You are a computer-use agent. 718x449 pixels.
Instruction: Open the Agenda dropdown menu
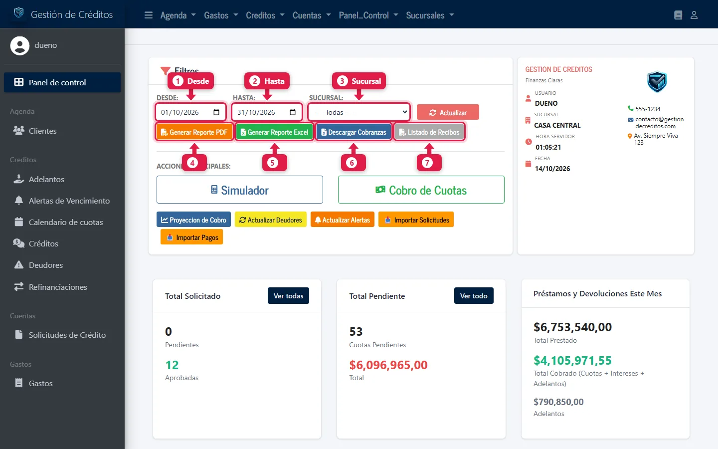178,15
